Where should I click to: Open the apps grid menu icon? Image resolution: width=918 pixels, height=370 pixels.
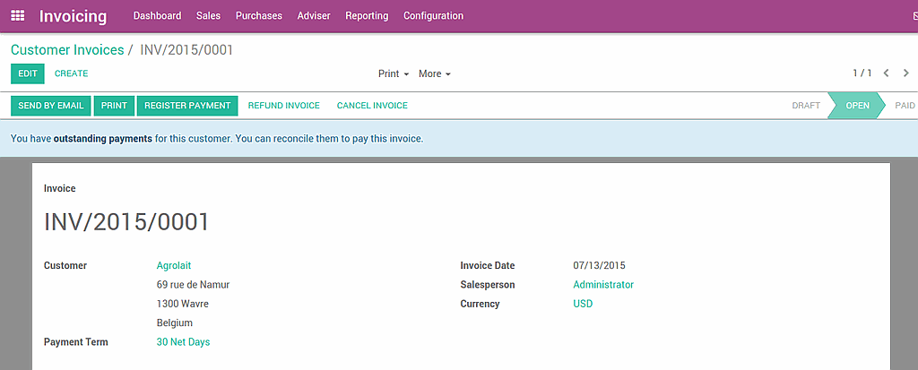click(18, 16)
